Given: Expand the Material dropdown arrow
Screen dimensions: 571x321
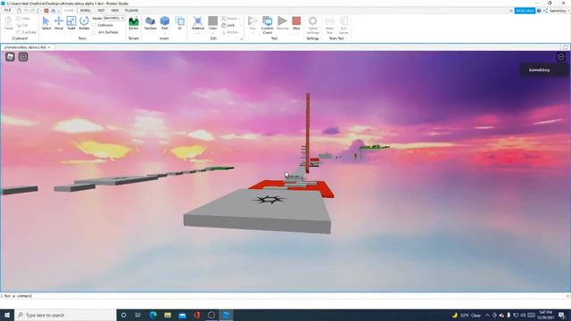Looking at the screenshot, I should click(198, 33).
